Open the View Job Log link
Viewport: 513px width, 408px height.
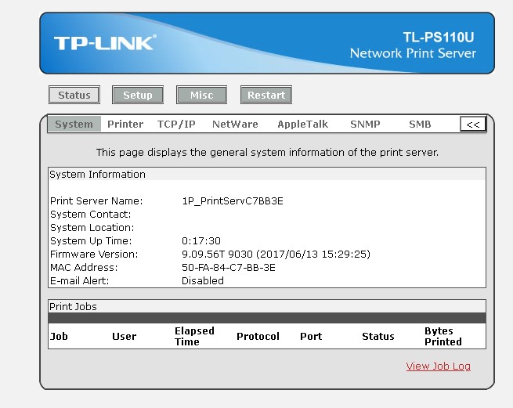pyautogui.click(x=438, y=366)
